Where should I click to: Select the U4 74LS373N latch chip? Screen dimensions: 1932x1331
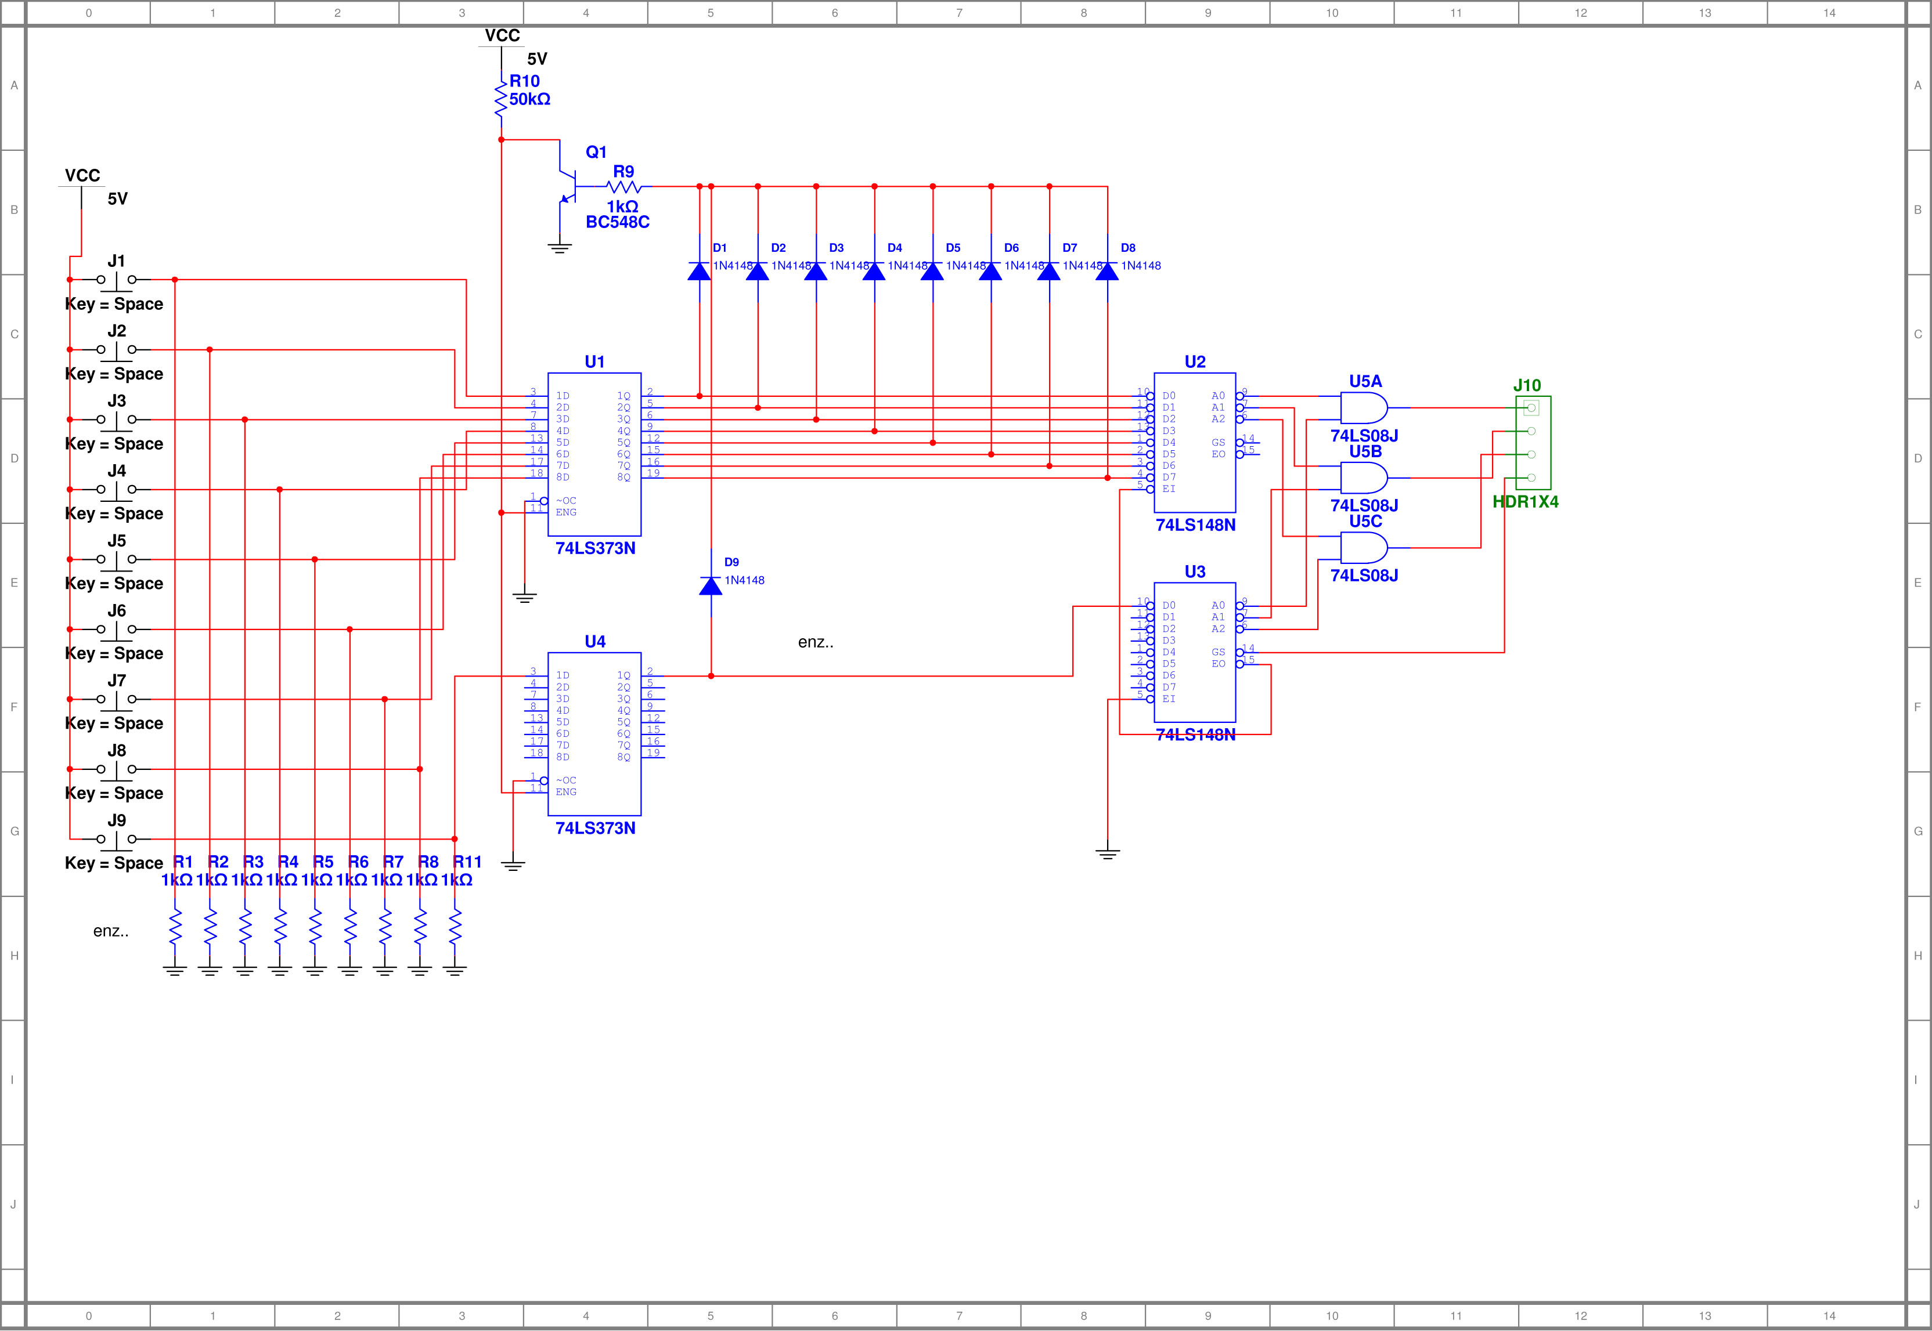594,734
